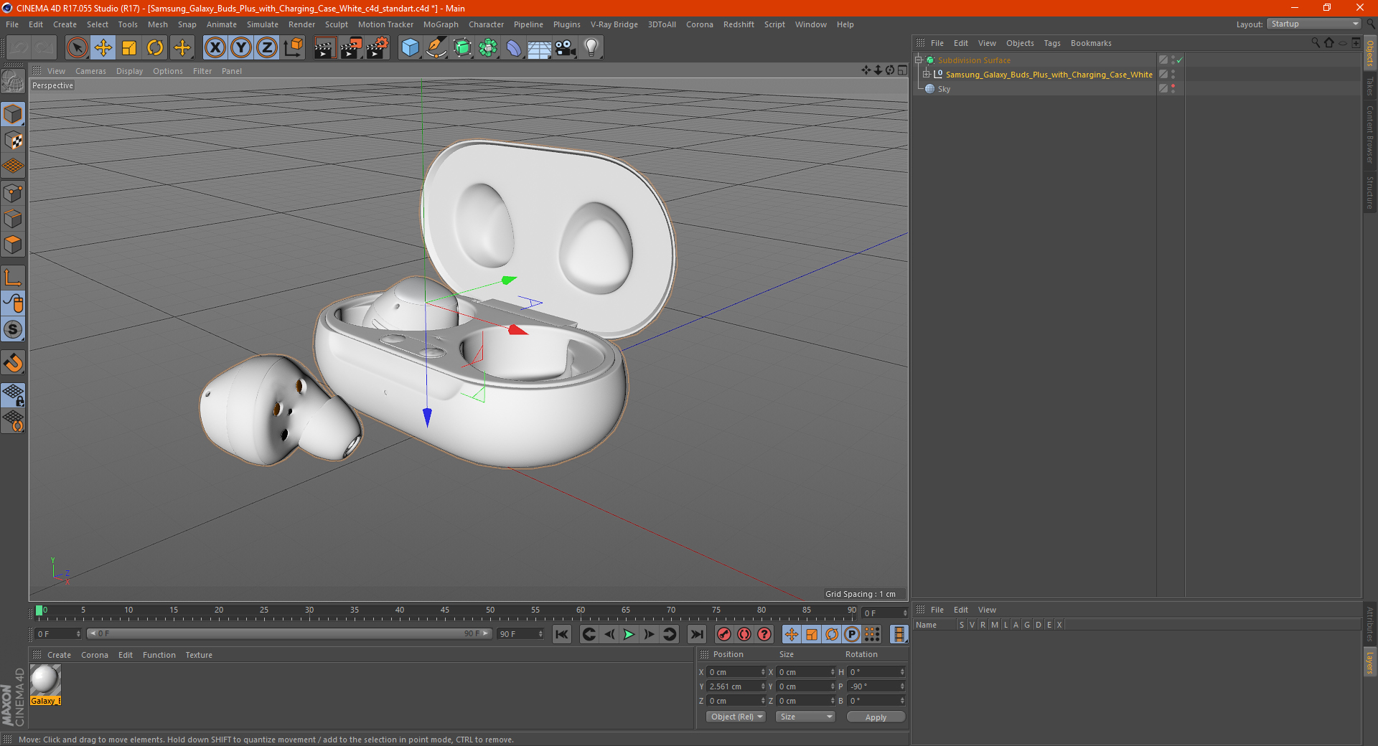Open the Layout Startup dropdown
Screen dimensions: 1378x746
pyautogui.click(x=1313, y=24)
